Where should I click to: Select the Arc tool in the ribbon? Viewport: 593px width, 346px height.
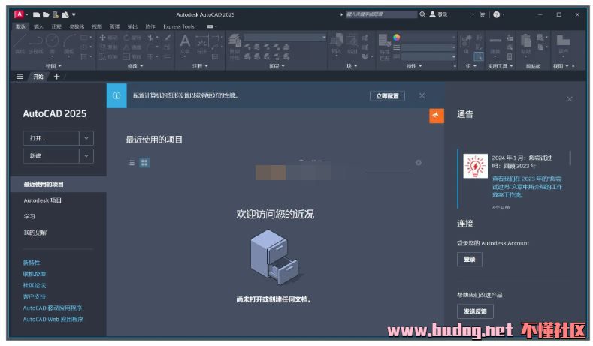coord(69,42)
